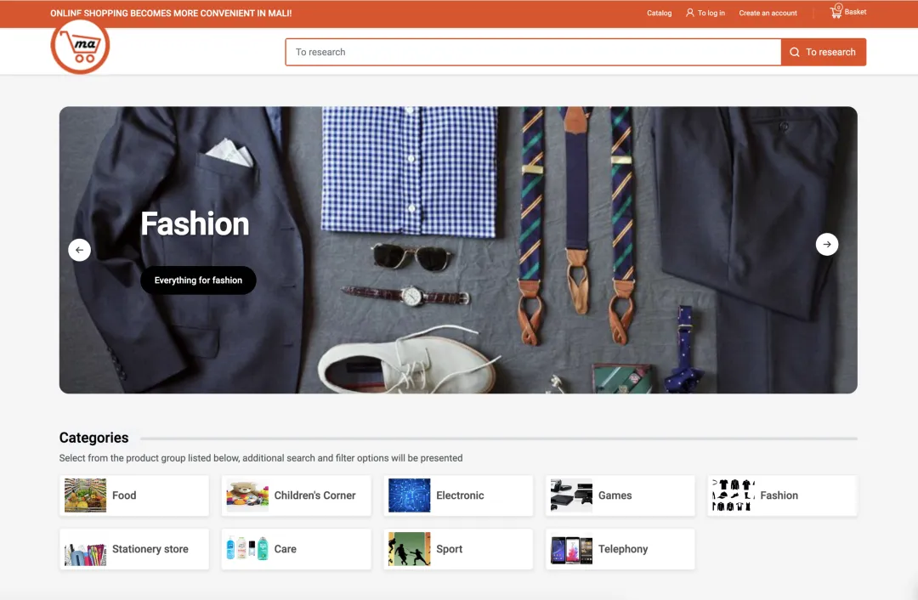The width and height of the screenshot is (918, 600).
Task: Click the Telephony phones image
Action: click(x=571, y=550)
